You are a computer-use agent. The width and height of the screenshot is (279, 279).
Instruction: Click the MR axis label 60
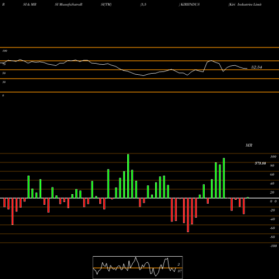(x=272, y=175)
